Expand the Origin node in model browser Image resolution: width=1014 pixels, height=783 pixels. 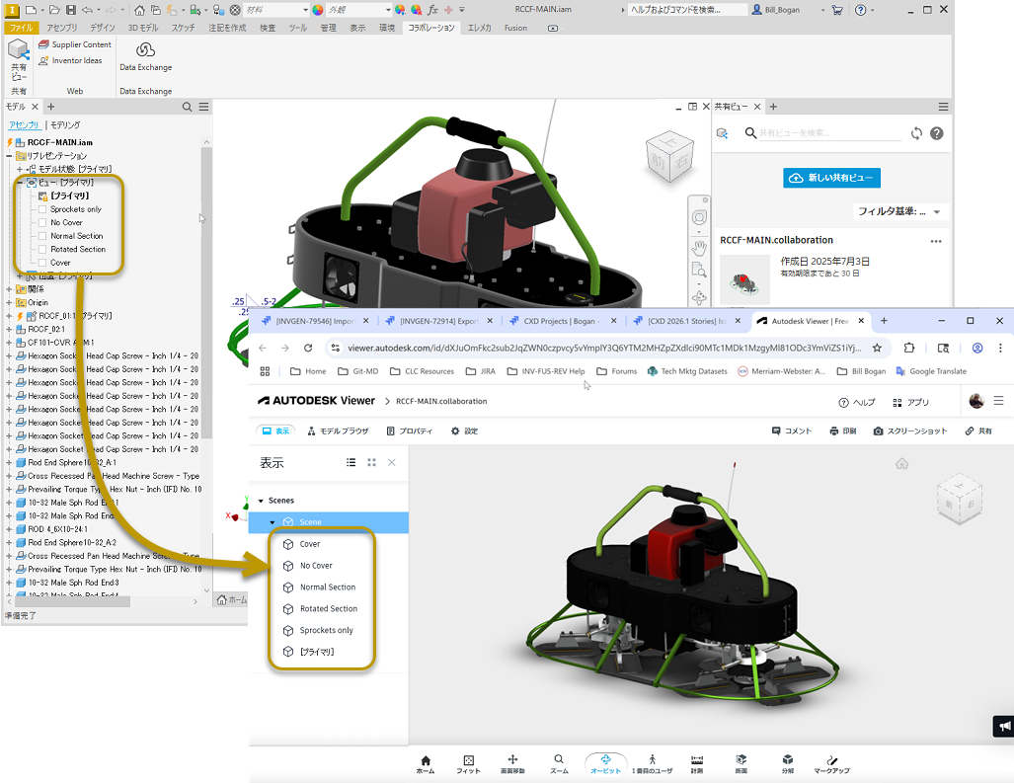click(9, 302)
